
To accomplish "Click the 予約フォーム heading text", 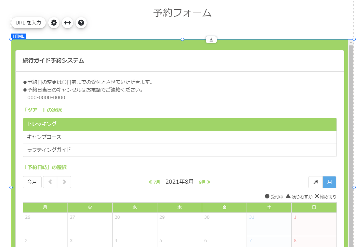I will point(182,13).
